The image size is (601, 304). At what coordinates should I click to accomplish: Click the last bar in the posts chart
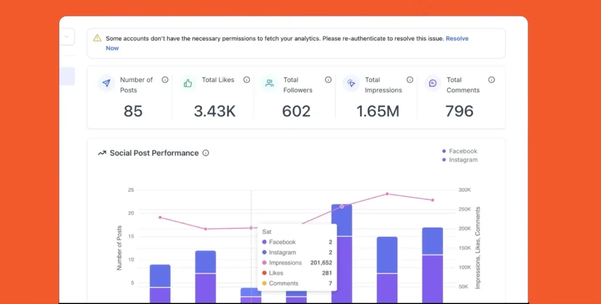(x=433, y=265)
